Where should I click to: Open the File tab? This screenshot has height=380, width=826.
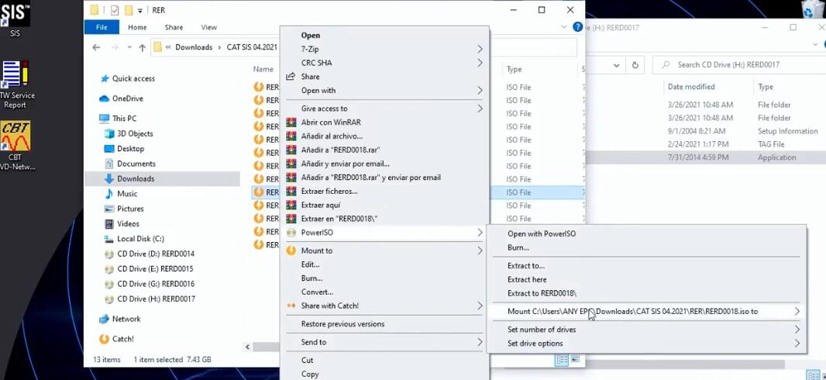click(102, 27)
